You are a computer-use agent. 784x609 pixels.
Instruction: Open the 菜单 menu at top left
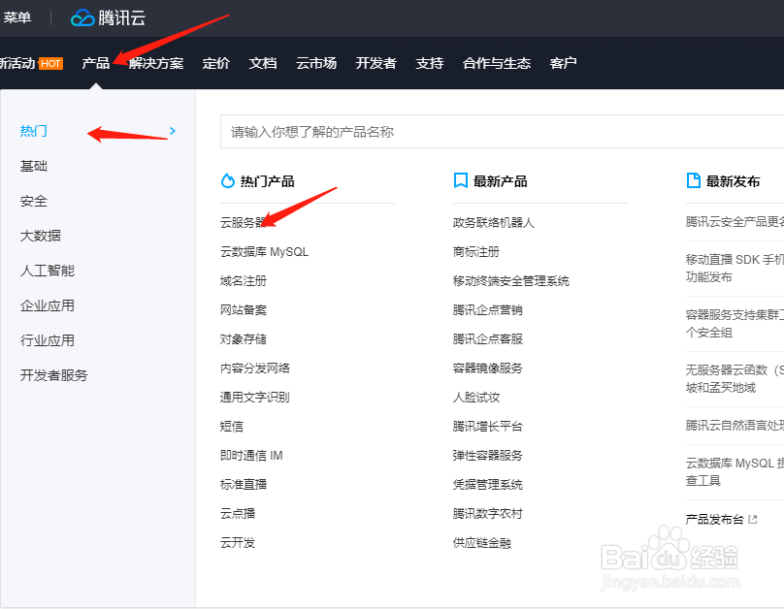[x=16, y=17]
